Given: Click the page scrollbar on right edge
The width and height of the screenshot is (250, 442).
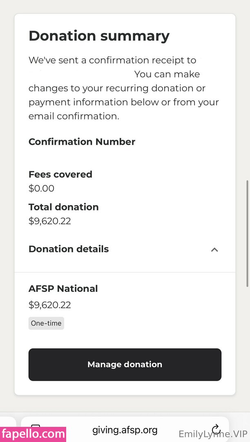Looking at the screenshot, I should pyautogui.click(x=247, y=233).
